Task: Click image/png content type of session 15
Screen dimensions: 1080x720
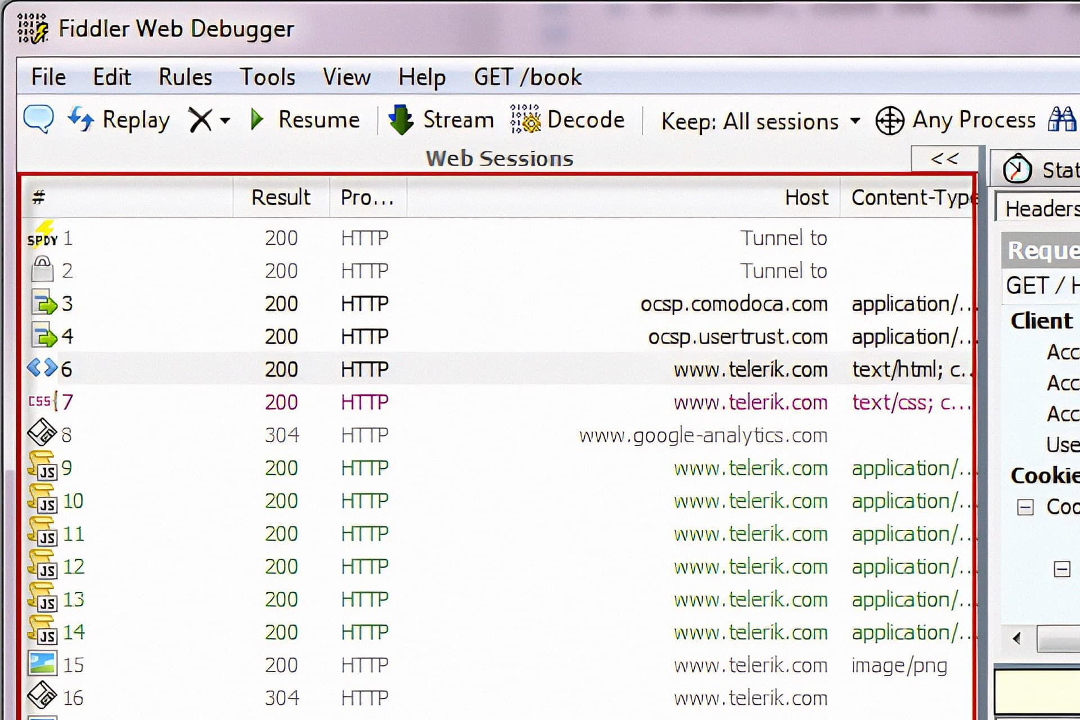Action: pos(899,665)
